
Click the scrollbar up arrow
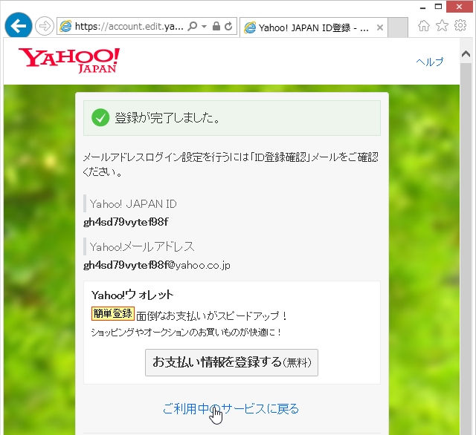click(x=466, y=54)
